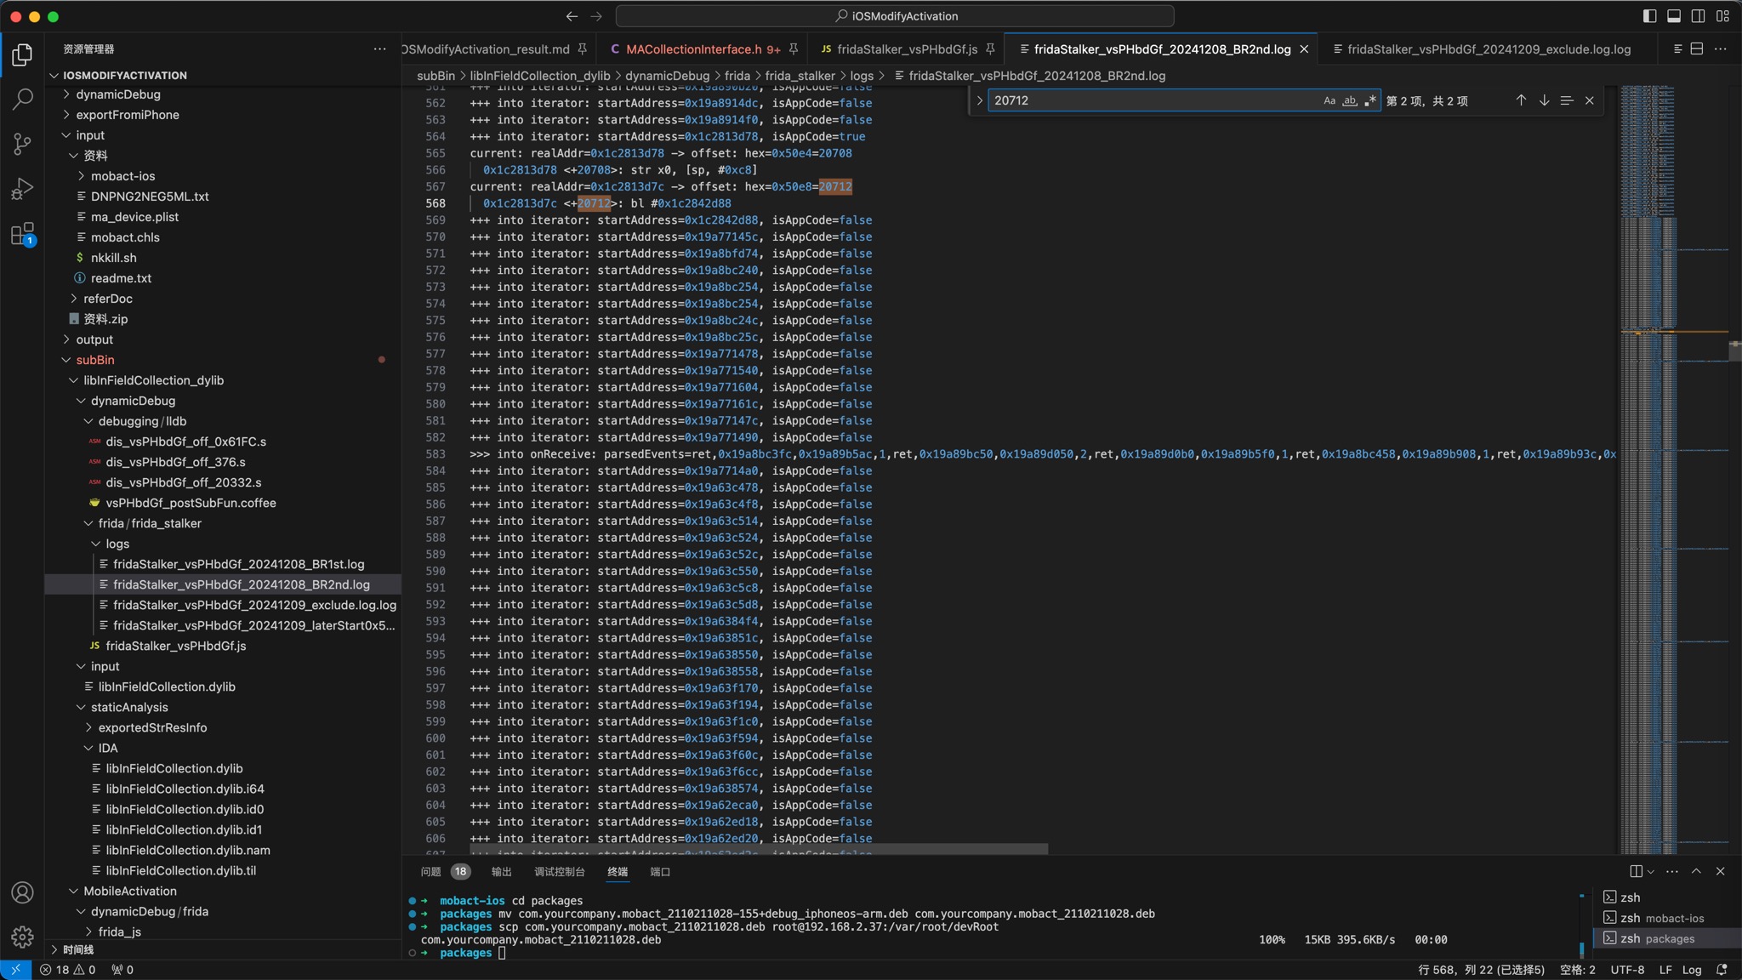The width and height of the screenshot is (1742, 980).
Task: Pin the fridaStalker_vsPHbdGf.js tab
Action: click(x=990, y=49)
